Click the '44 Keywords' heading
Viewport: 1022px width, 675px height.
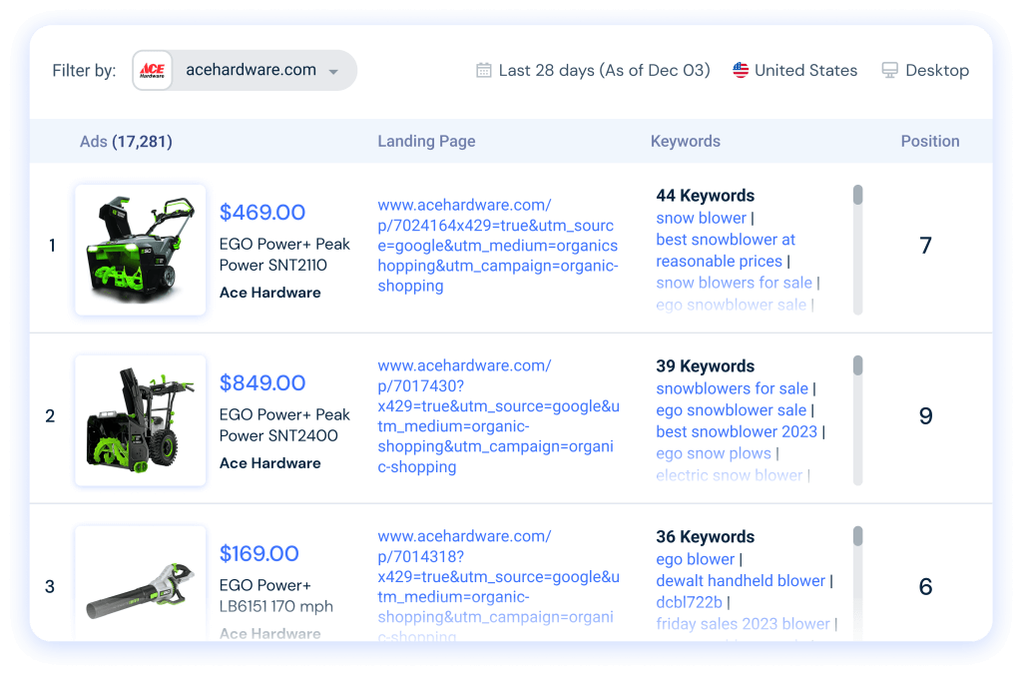coord(706,196)
